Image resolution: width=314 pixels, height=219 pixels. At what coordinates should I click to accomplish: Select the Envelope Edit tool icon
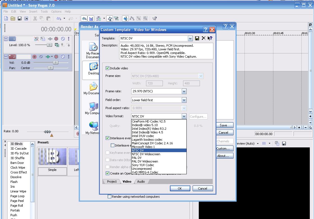[132, 18]
